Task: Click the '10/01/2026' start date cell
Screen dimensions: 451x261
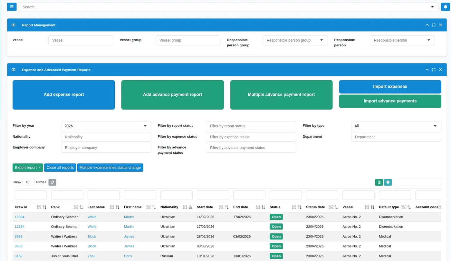Action: pos(206,256)
